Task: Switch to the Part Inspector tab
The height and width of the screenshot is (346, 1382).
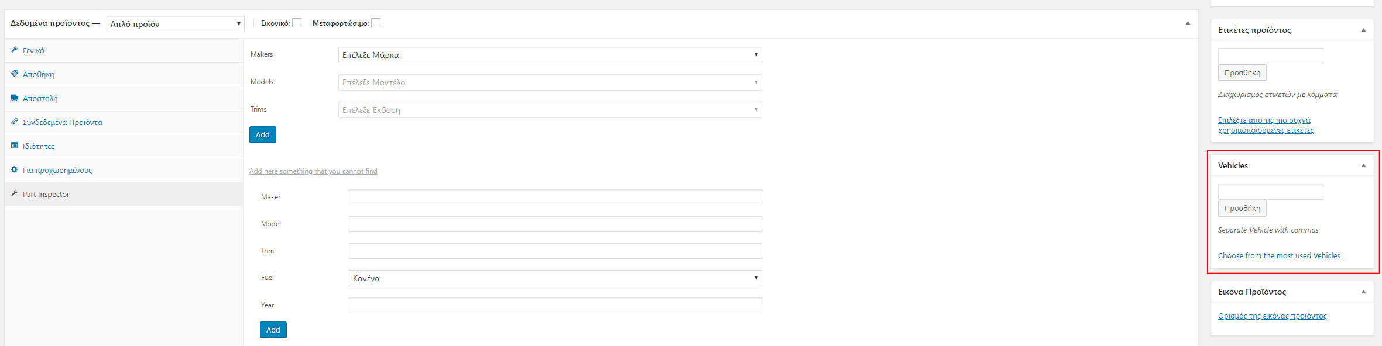Action: coord(46,194)
